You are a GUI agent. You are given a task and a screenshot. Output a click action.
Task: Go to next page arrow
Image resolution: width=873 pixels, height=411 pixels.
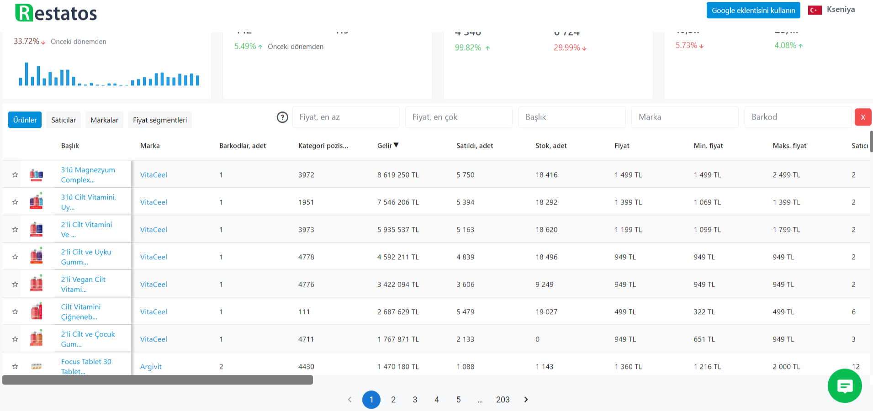[526, 400]
